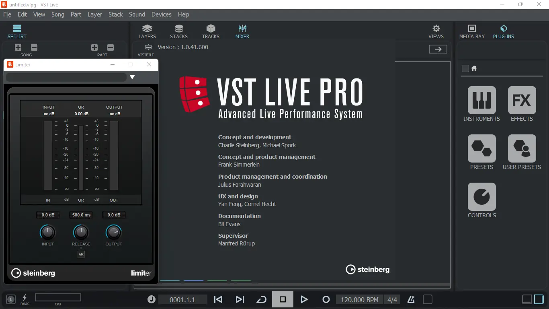549x309 pixels.
Task: Click the Limiter preset name field
Action: [x=66, y=77]
